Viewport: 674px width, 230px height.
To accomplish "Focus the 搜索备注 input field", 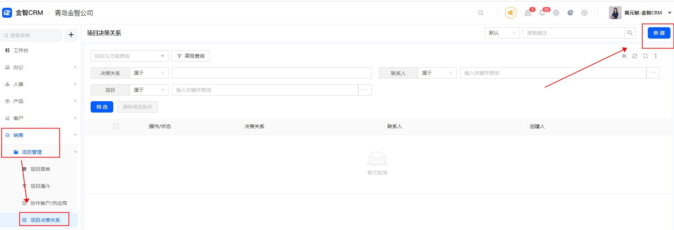I will [x=573, y=33].
